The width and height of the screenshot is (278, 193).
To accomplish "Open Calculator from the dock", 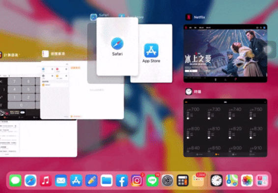I will [x=182, y=180].
